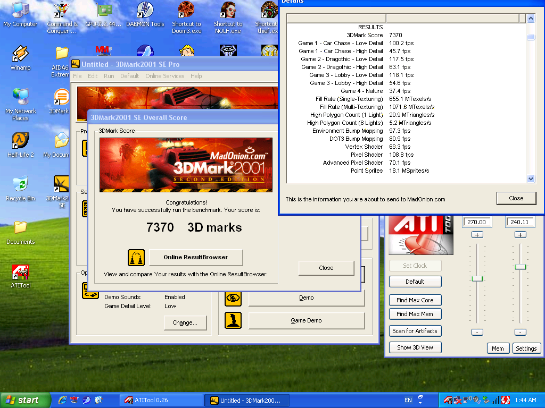Increase memory clock with the plus button

521,235
